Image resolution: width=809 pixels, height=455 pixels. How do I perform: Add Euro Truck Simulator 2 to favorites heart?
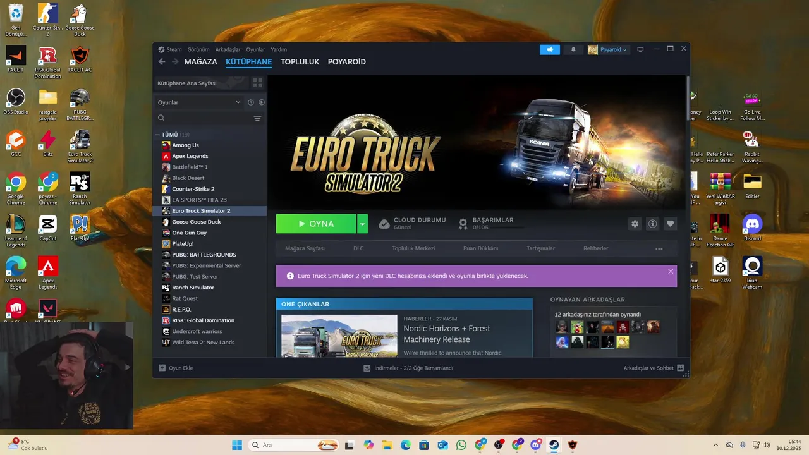(x=671, y=224)
